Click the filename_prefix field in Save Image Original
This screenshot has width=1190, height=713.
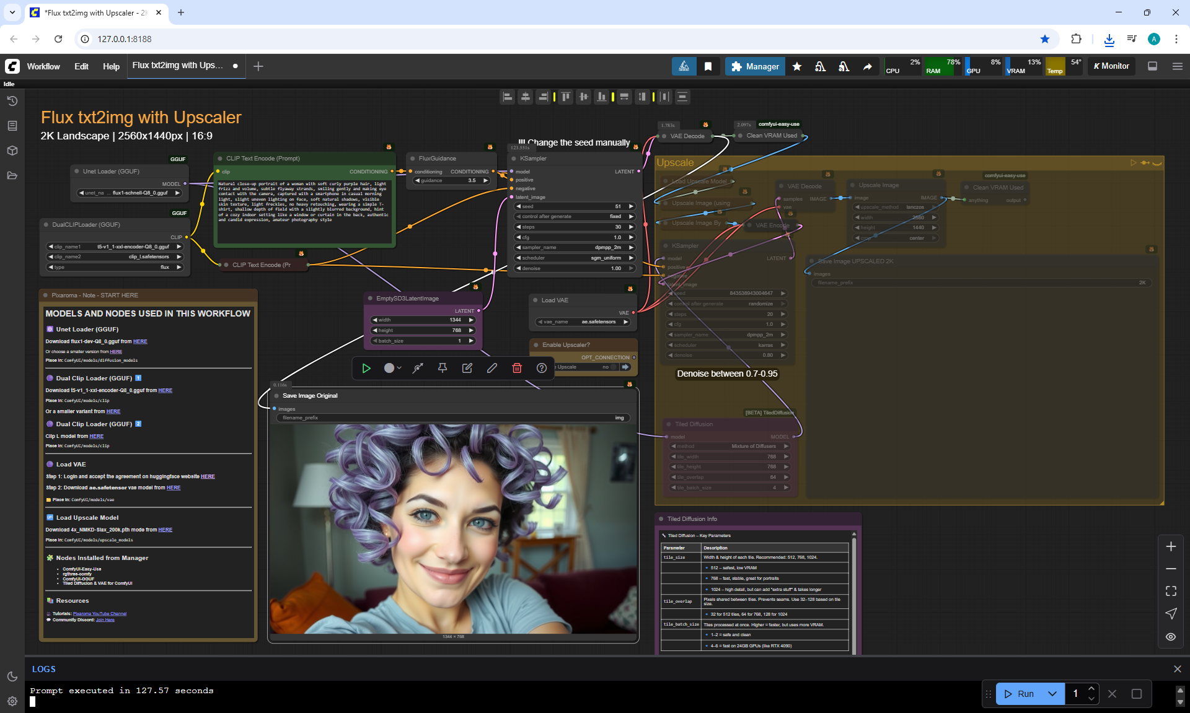click(x=452, y=418)
